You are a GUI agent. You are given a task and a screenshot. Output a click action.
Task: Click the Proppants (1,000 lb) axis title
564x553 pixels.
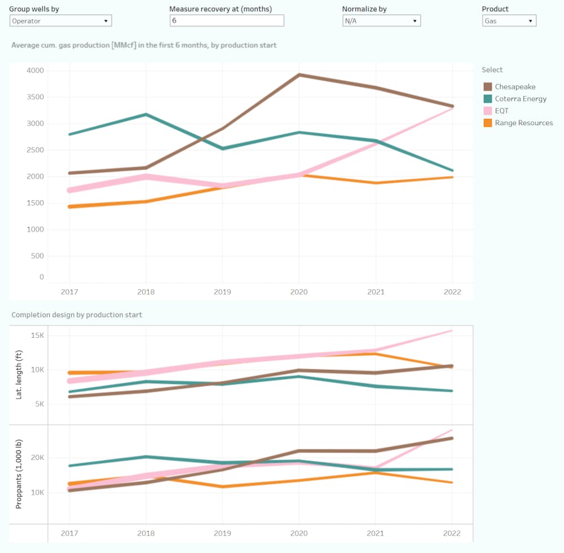[x=19, y=475]
